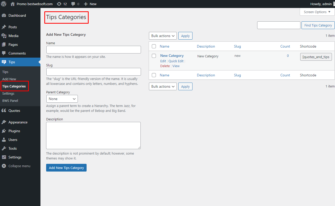Click the WordPress logo icon

pos(4,4)
